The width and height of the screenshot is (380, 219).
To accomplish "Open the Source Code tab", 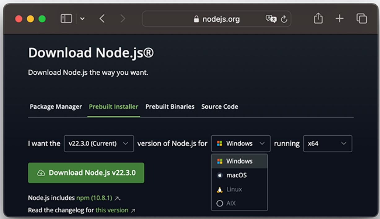I will point(220,107).
